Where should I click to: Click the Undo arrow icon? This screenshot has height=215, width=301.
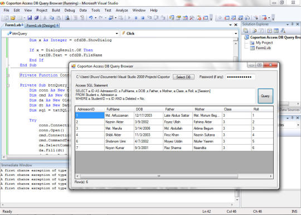pyautogui.click(x=91, y=18)
